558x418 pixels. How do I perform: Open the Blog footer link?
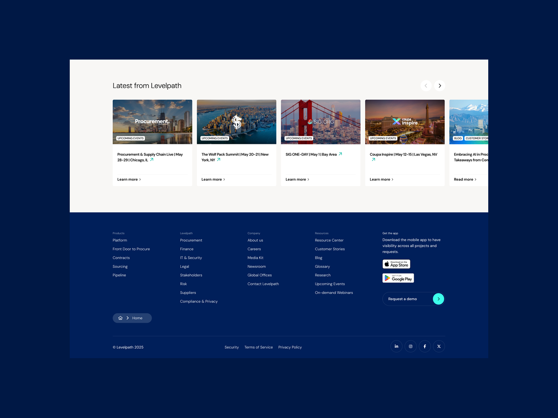point(318,258)
